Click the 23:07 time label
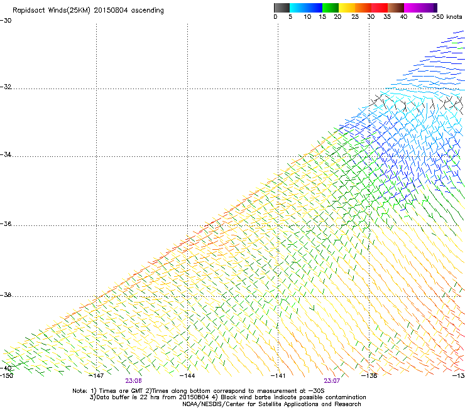The image size is (465, 408). pyautogui.click(x=332, y=381)
